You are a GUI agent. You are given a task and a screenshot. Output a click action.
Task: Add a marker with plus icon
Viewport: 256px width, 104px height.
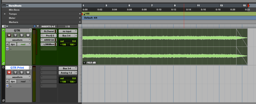(80, 22)
